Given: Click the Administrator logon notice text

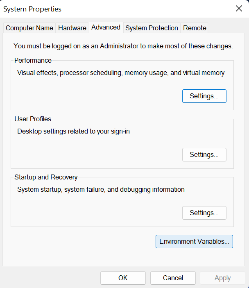Looking at the screenshot, I should tap(123, 46).
